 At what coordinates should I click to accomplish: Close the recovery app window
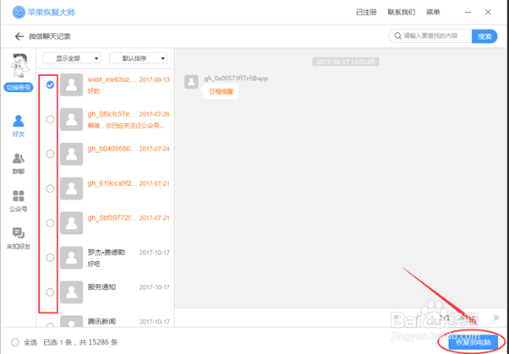tap(488, 13)
